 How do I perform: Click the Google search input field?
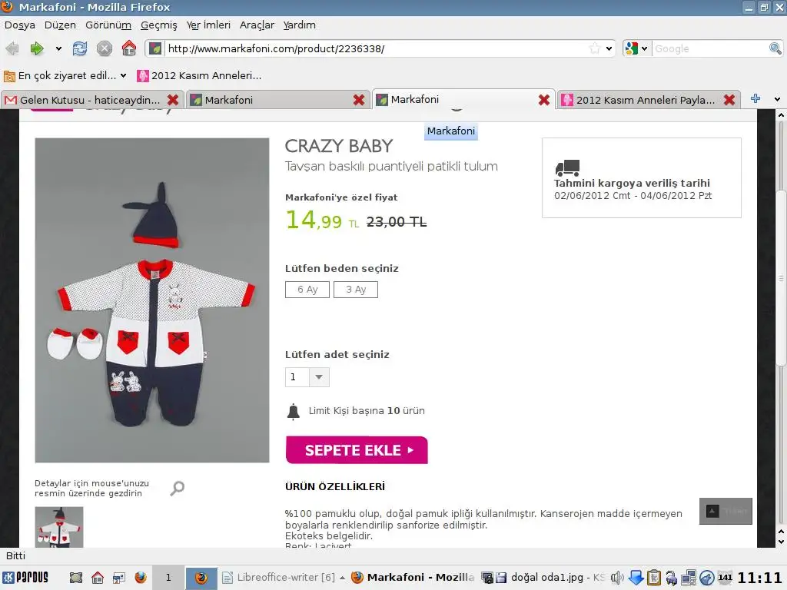pos(710,48)
